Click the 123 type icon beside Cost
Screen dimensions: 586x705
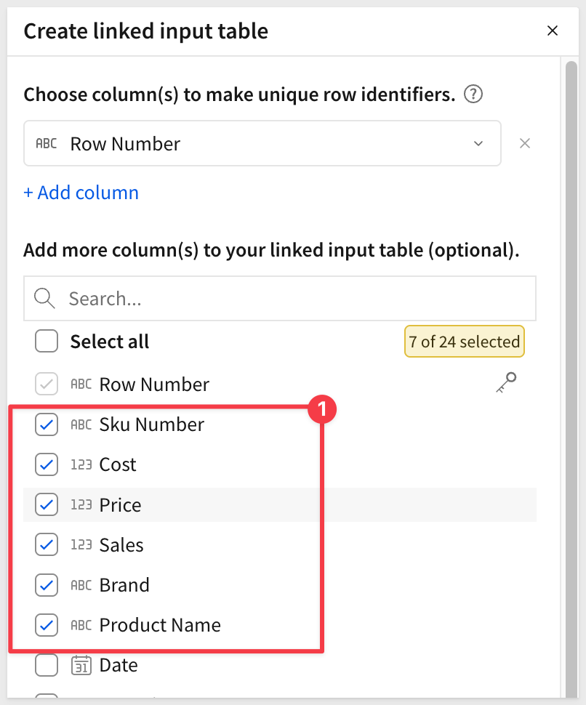[x=81, y=465]
